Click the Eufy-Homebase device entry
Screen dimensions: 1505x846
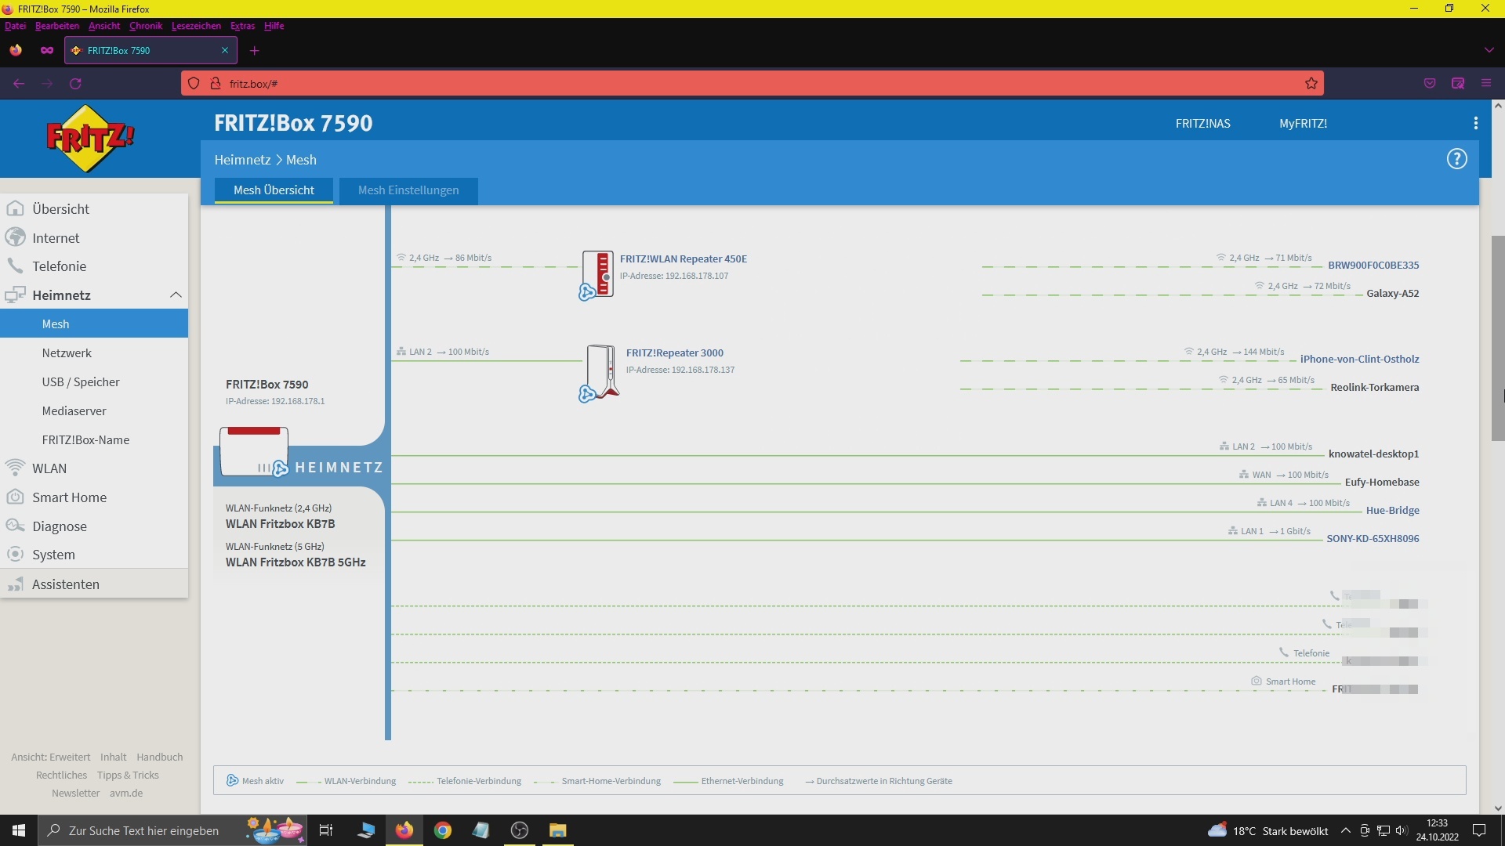(1382, 483)
